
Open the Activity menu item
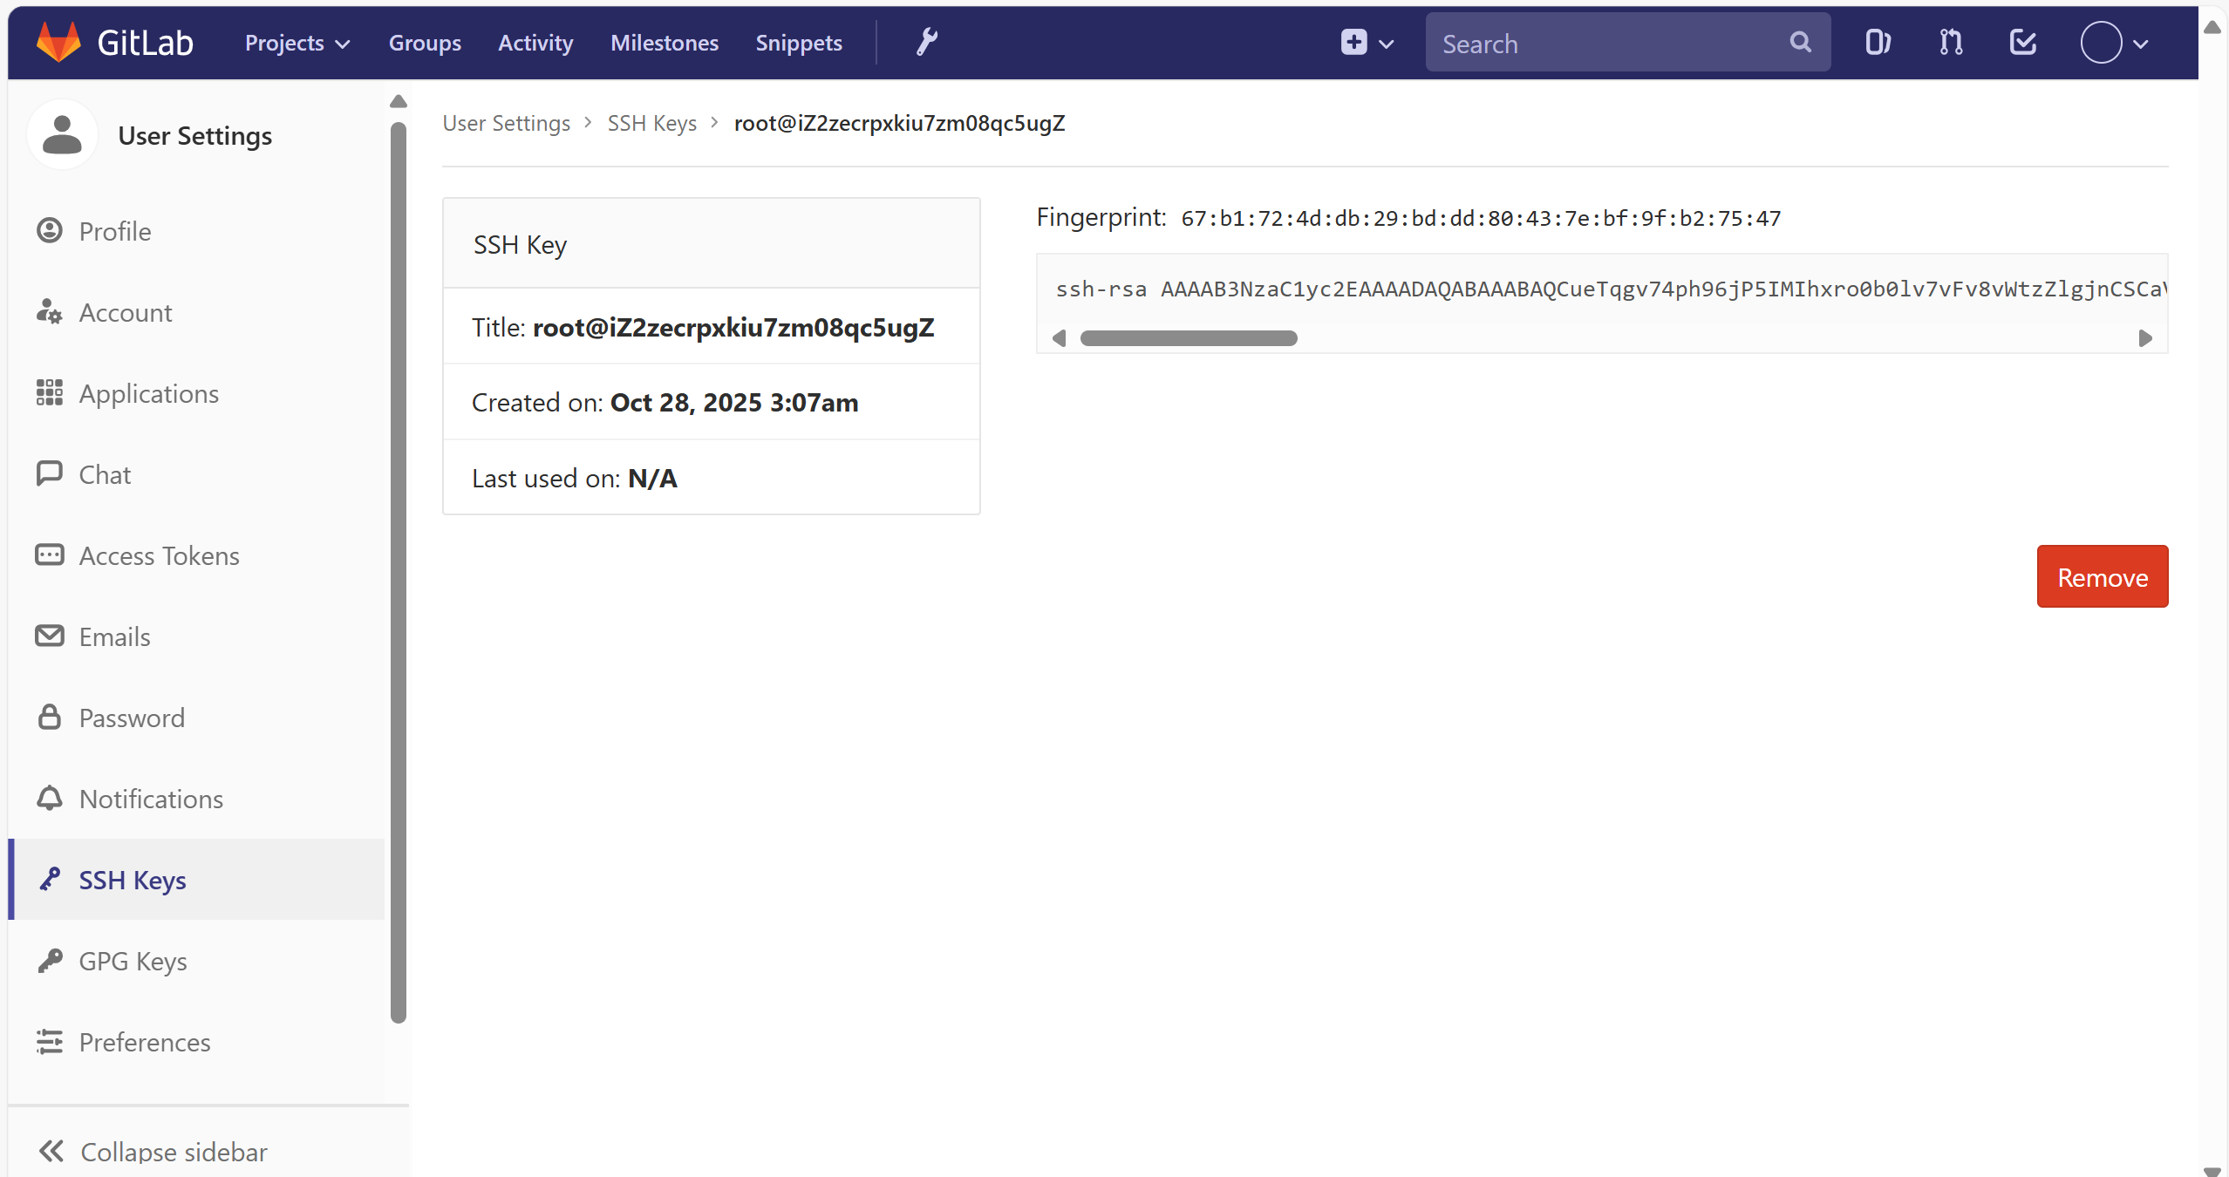pos(535,43)
